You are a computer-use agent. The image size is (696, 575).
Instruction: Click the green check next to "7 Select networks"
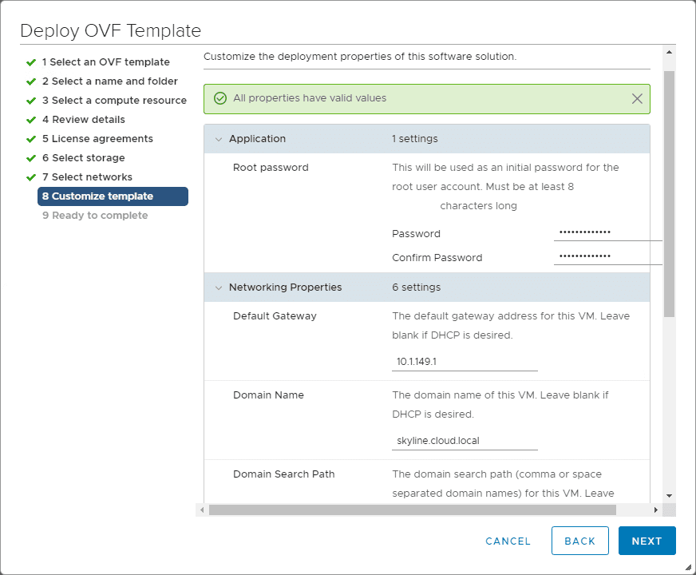coord(32,176)
